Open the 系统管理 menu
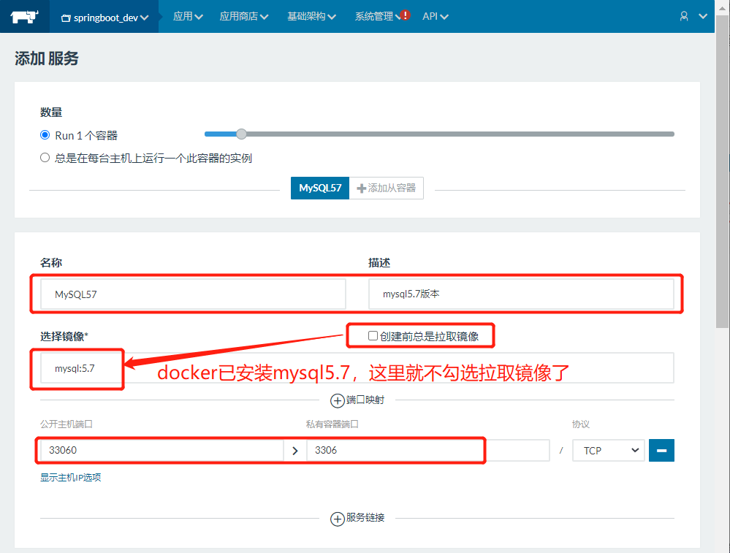 (377, 16)
